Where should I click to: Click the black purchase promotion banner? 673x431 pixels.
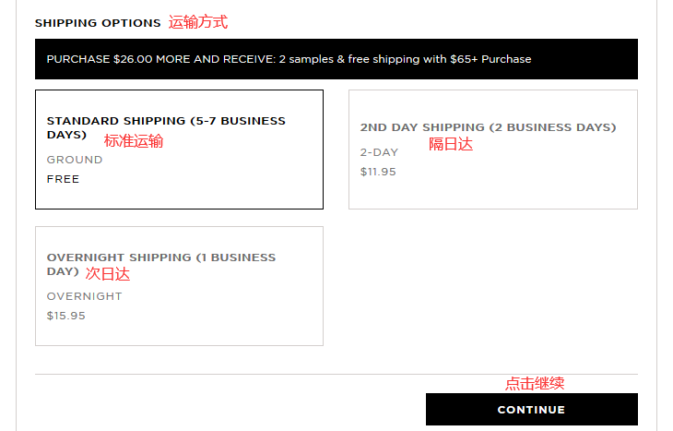336,59
